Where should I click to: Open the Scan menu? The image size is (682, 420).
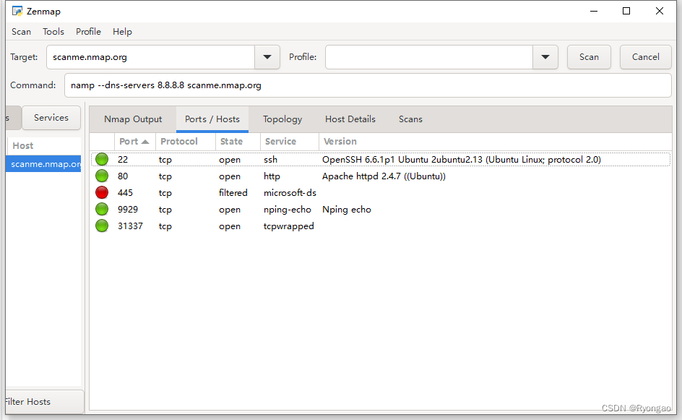coord(22,32)
